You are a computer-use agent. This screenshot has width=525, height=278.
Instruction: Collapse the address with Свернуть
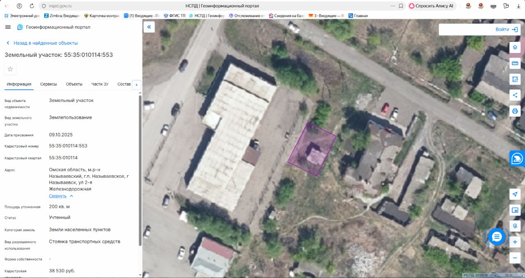coord(61,196)
